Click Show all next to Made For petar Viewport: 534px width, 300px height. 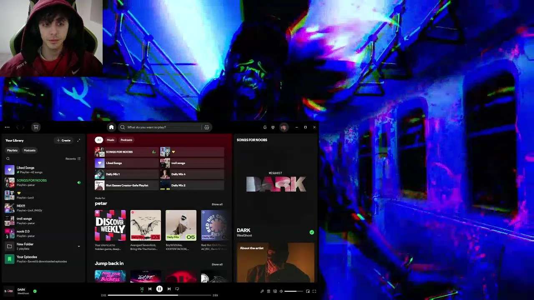pos(217,204)
